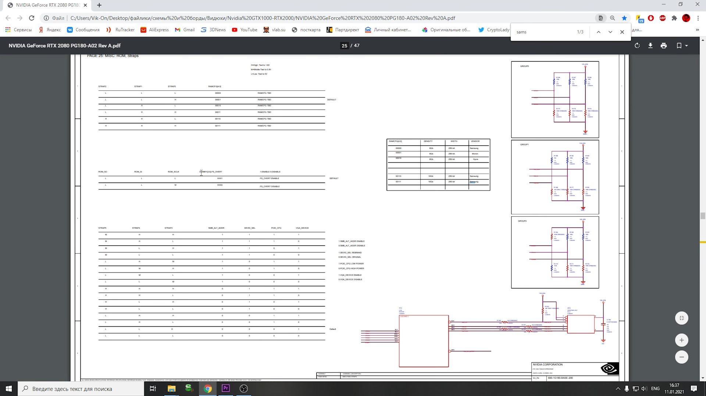Open the Chrome three-dot menu
The width and height of the screenshot is (706, 396).
pyautogui.click(x=698, y=18)
